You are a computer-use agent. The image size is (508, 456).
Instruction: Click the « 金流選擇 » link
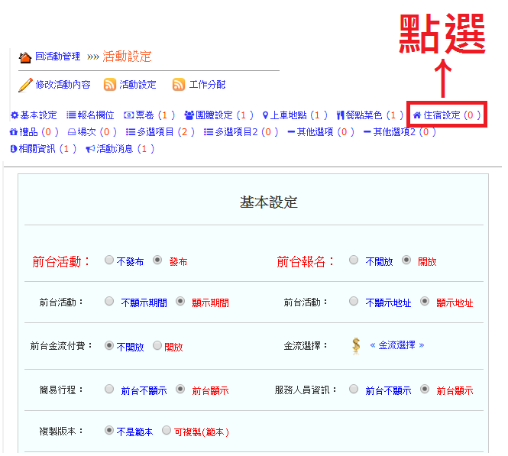pyautogui.click(x=396, y=345)
